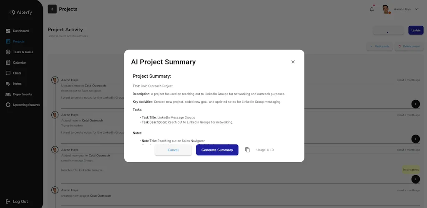Image resolution: width=427 pixels, height=208 pixels.
Task: Click the Altorfy logo
Action: (x=21, y=12)
